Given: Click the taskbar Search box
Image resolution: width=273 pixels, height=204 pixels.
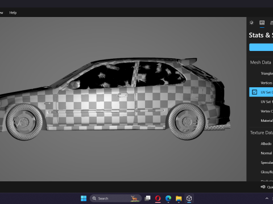Looking at the screenshot, I should pyautogui.click(x=115, y=198).
